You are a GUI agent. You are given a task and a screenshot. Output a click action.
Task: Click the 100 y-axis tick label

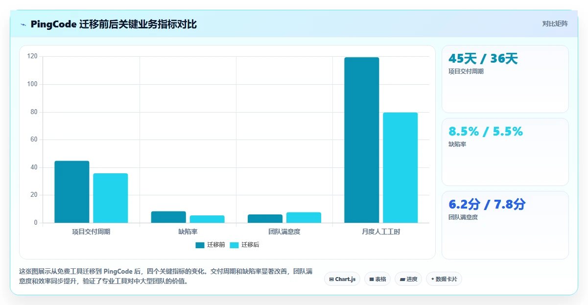33,84
